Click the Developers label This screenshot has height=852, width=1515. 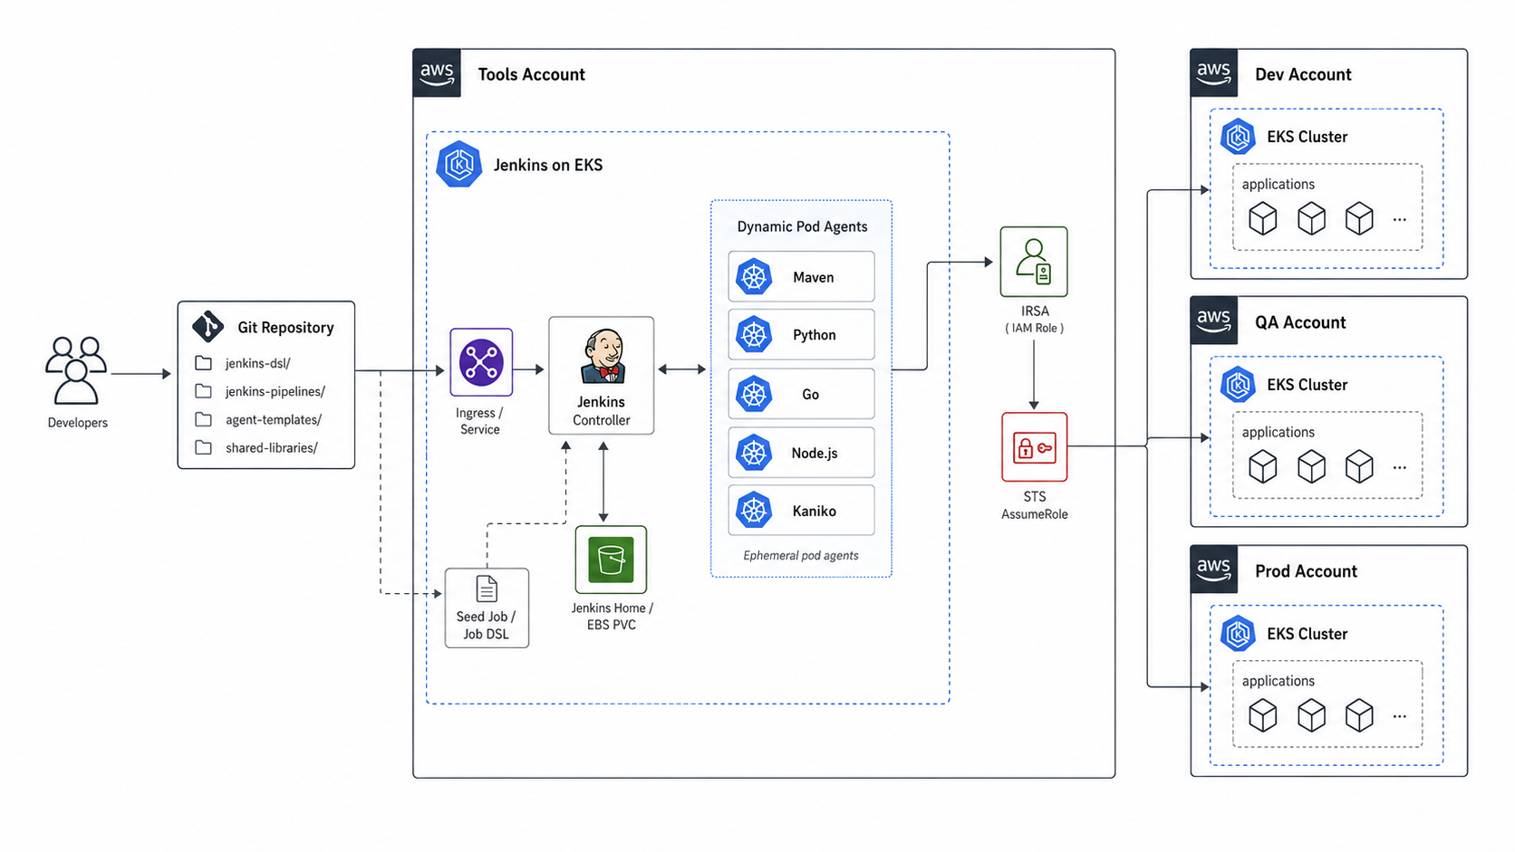[x=78, y=423]
